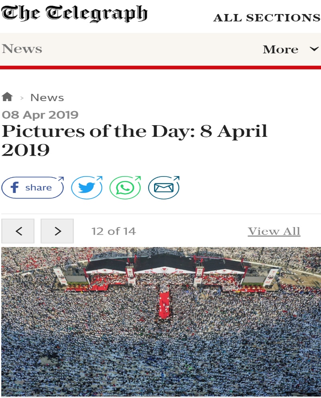Viewport: 321px width, 398px height.
Task: Open the ALL SECTIONS menu
Action: (x=267, y=18)
